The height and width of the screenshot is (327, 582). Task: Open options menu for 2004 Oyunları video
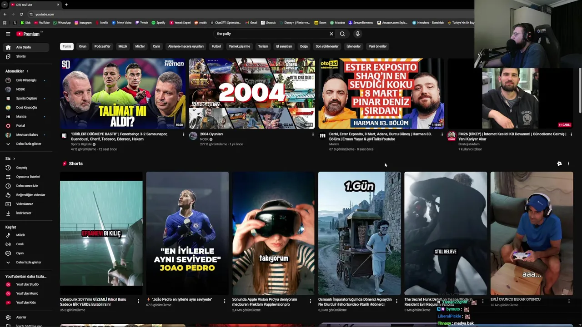313,134
